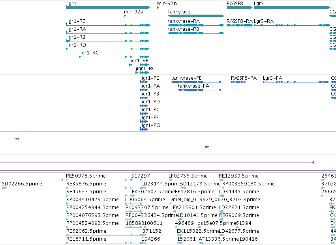The height and width of the screenshot is (245, 336).
Task: Click the RASSF8-PA protein label
Action: pos(244,78)
